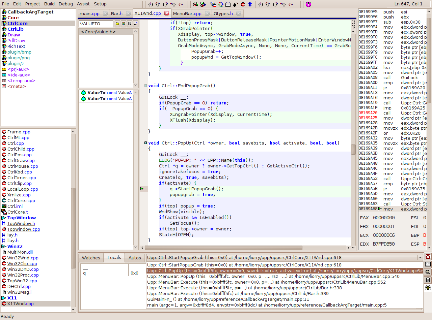The image size is (432, 320).
Task: Toggle the fold marker beside Ctrl::PopUp function
Action: [x=145, y=143]
